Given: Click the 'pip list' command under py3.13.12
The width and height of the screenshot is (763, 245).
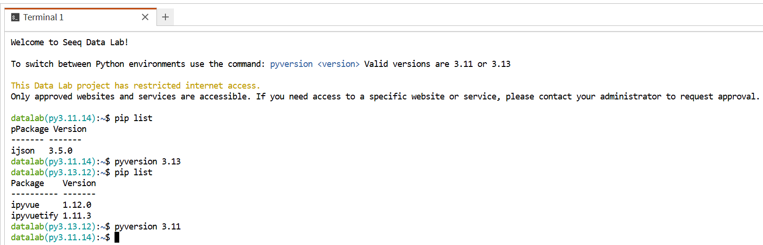Looking at the screenshot, I should [133, 172].
